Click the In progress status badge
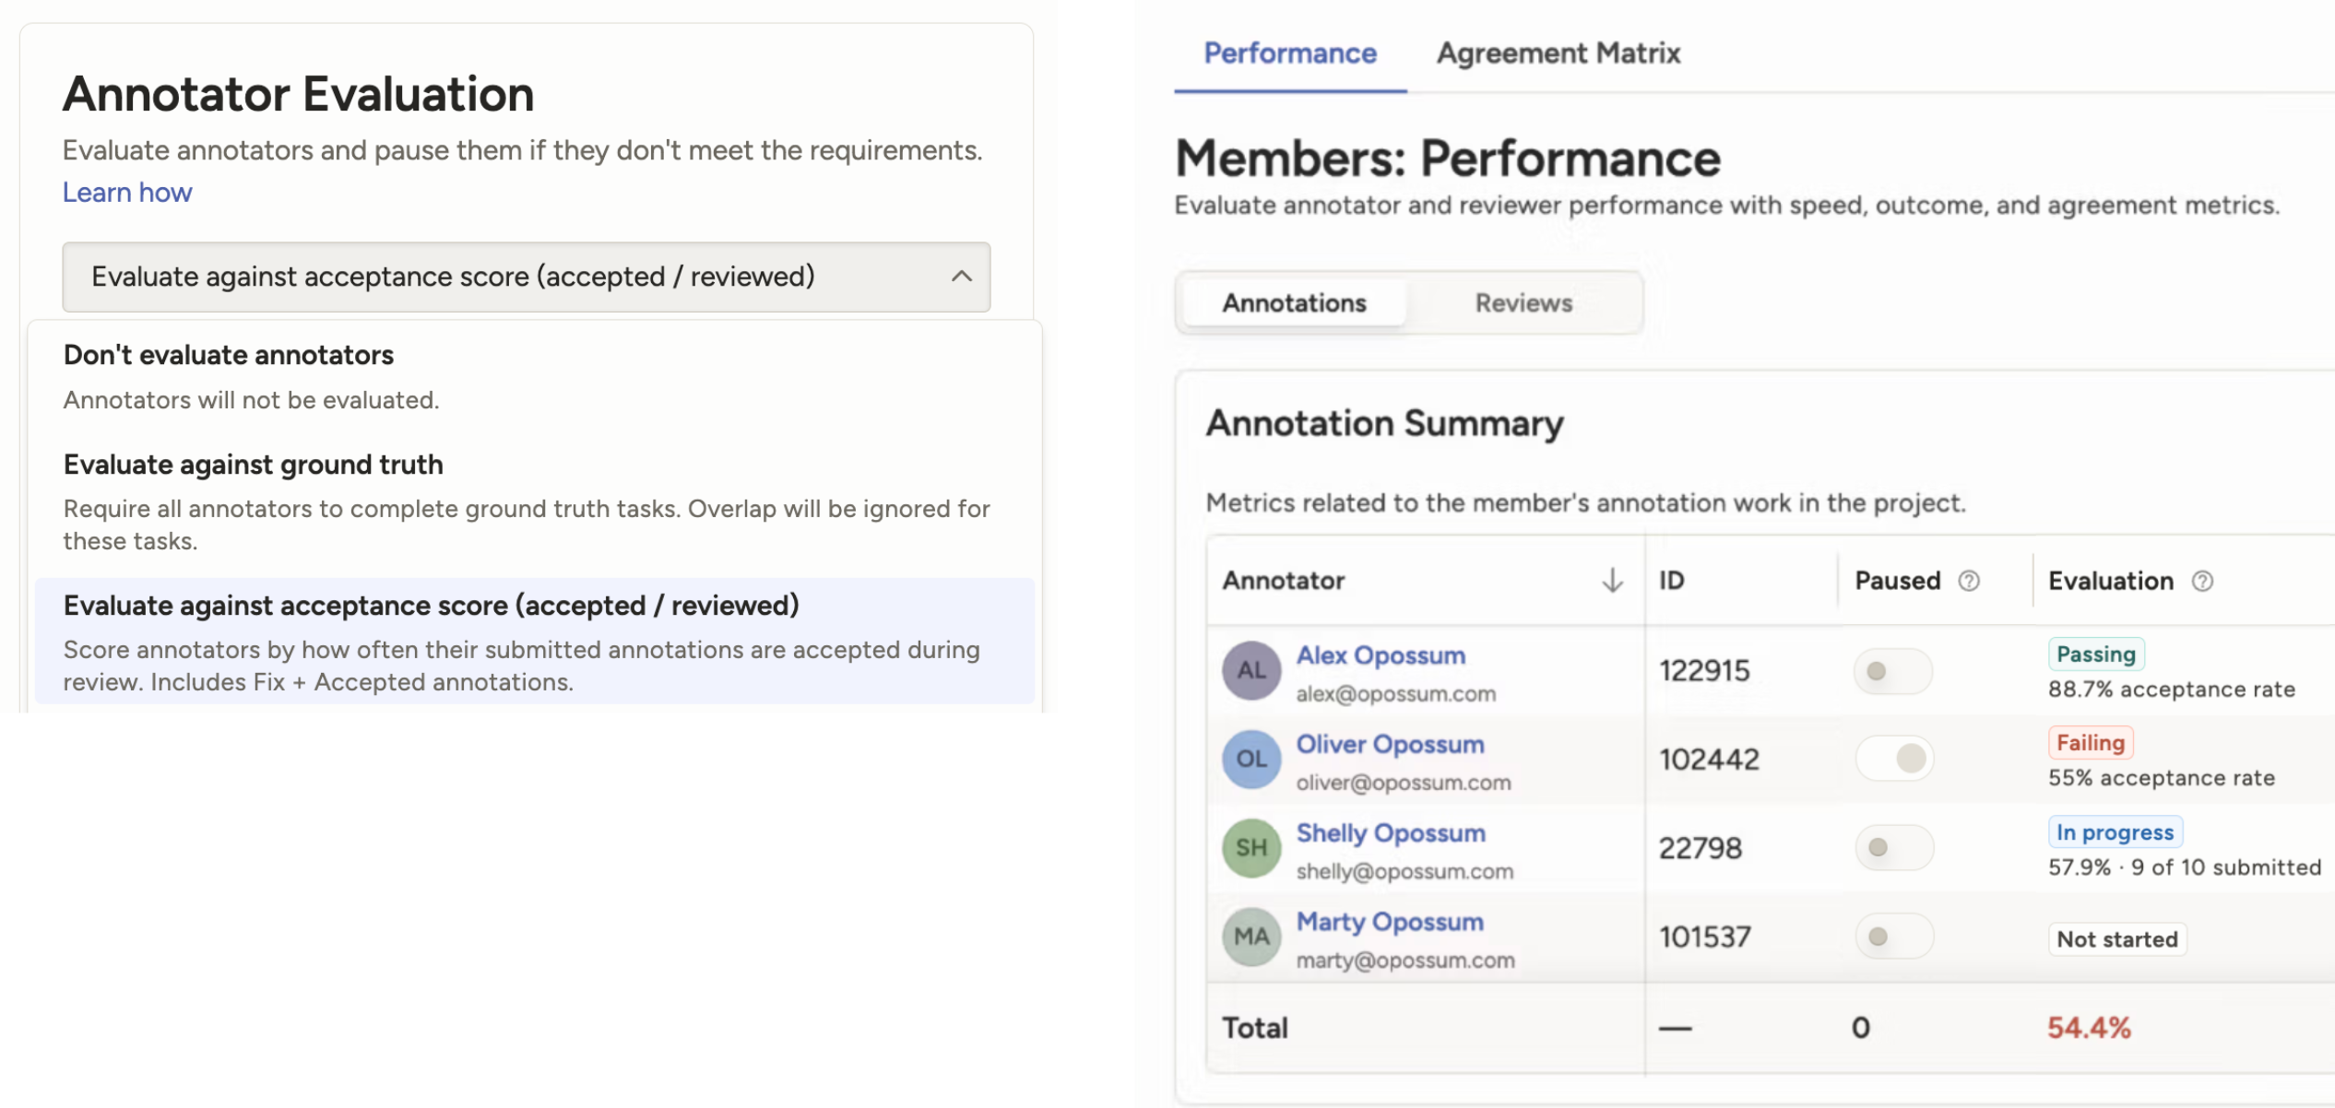The image size is (2335, 1108). click(2115, 831)
